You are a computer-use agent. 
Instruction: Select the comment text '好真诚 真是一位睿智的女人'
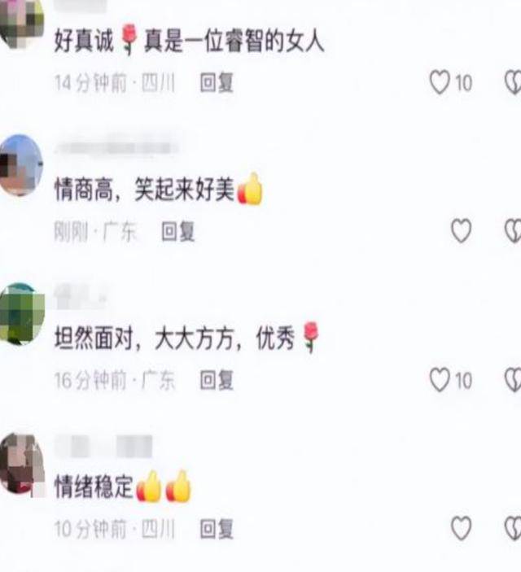pyautogui.click(x=189, y=40)
